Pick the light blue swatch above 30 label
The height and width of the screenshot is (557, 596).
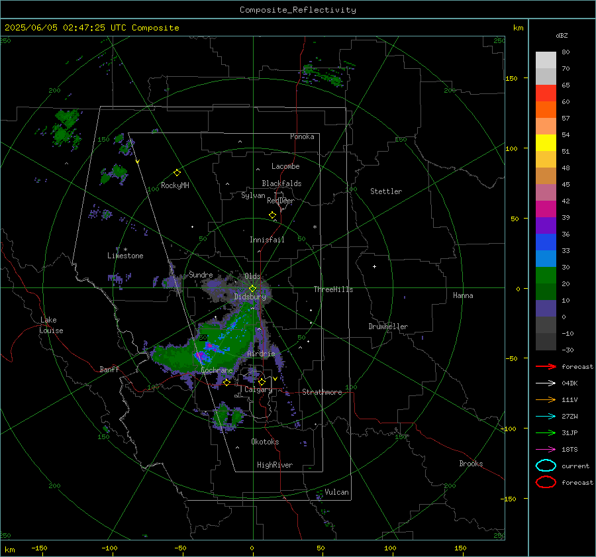tap(546, 258)
